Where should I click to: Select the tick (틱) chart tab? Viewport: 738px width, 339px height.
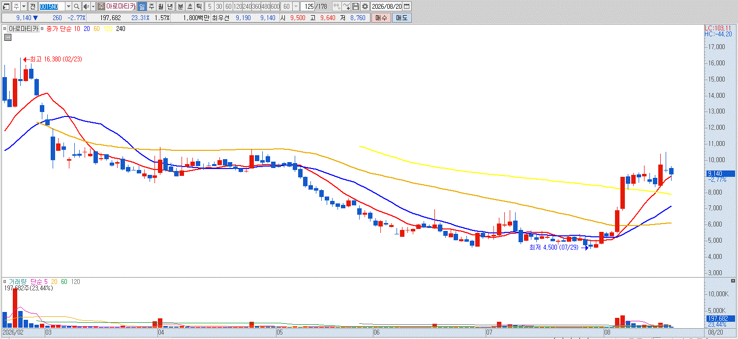(199, 6)
